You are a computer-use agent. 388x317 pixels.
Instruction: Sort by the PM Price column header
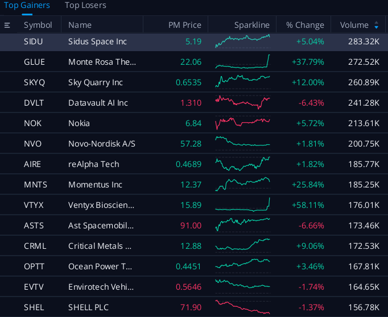pos(185,25)
